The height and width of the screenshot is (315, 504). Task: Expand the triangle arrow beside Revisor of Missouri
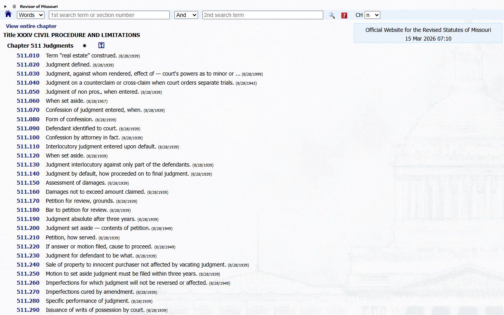pyautogui.click(x=6, y=6)
